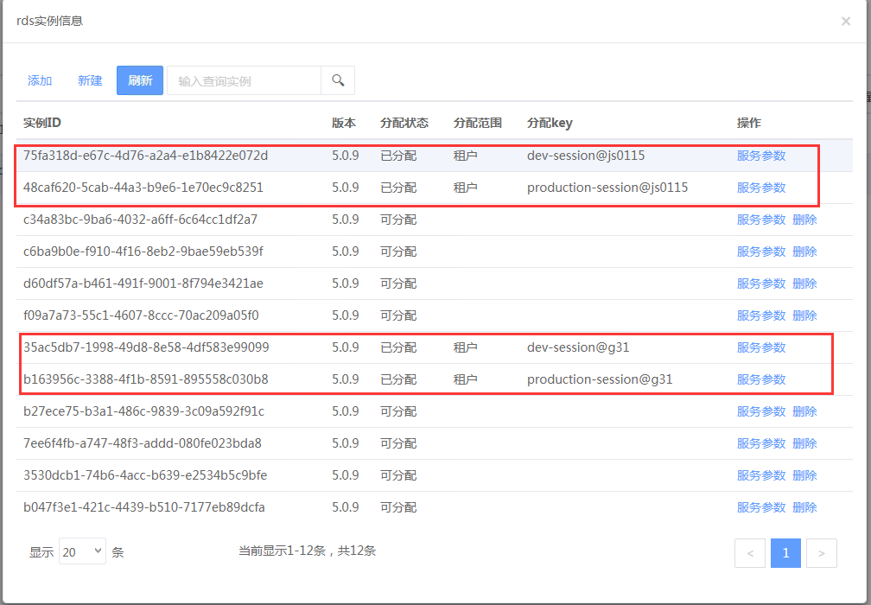Delete instance c34a83bc via 删除
Image resolution: width=871 pixels, height=605 pixels.
[804, 220]
